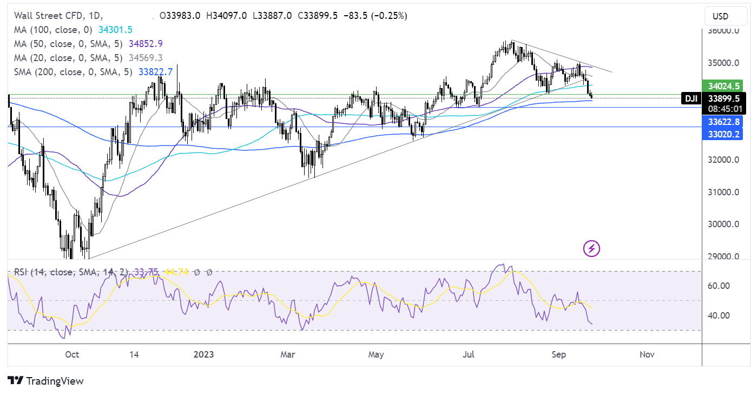
Task: Click the May label on time axis
Action: pyautogui.click(x=375, y=354)
